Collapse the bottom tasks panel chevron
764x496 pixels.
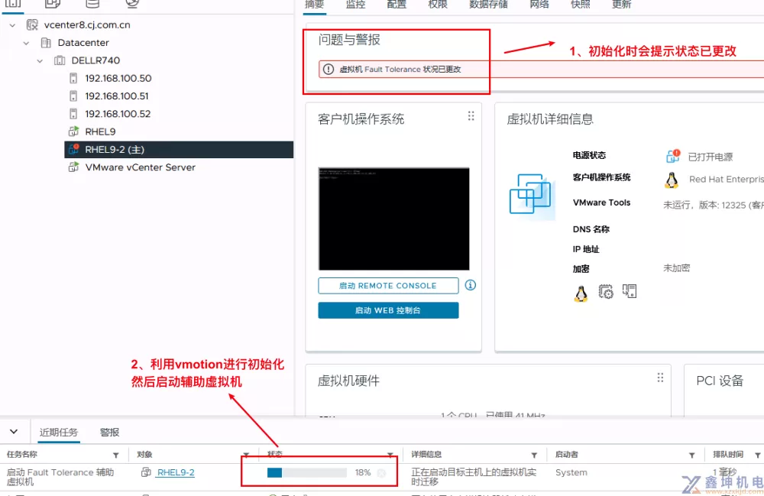coord(14,432)
